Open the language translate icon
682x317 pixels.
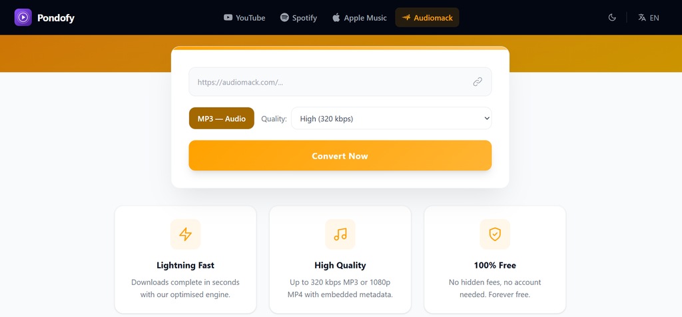[x=642, y=17]
